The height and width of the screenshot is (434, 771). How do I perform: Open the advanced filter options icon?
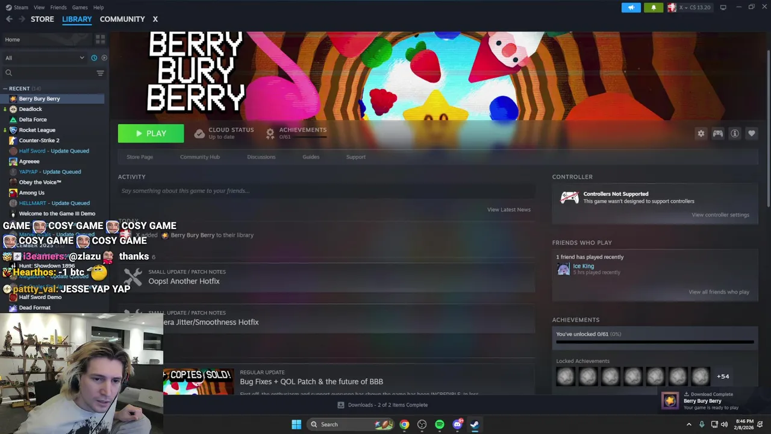(100, 73)
